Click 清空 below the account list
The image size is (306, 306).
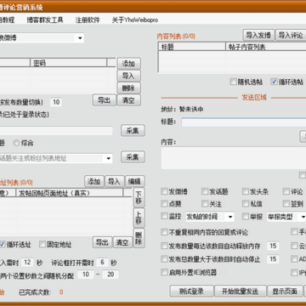128,100
